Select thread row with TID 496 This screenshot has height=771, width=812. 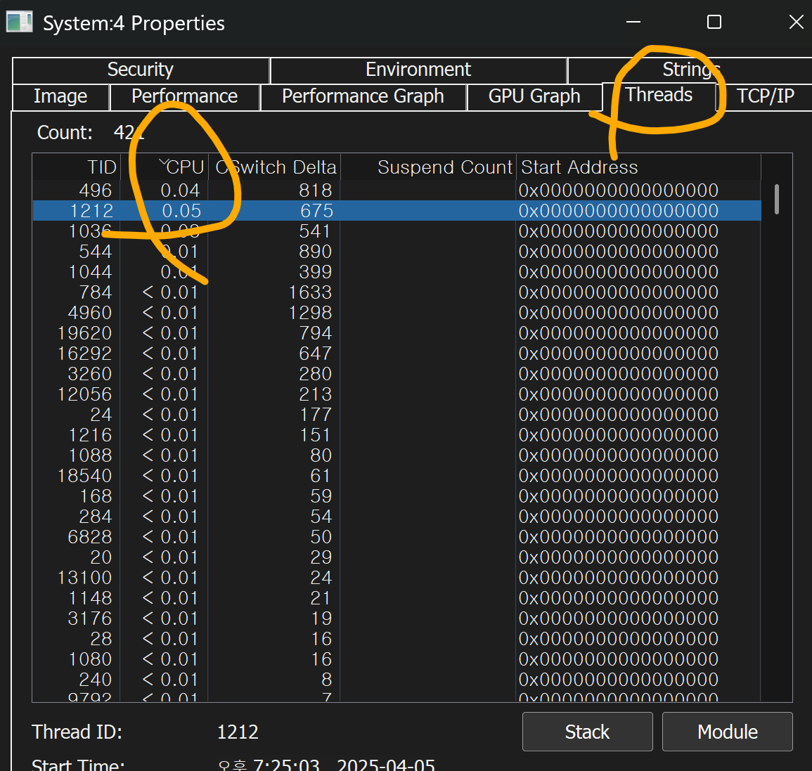[x=397, y=190]
